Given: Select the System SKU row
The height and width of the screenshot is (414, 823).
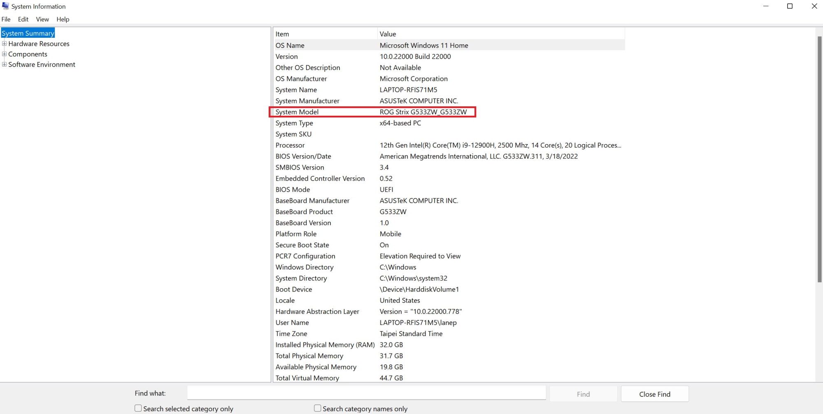Looking at the screenshot, I should (449, 134).
